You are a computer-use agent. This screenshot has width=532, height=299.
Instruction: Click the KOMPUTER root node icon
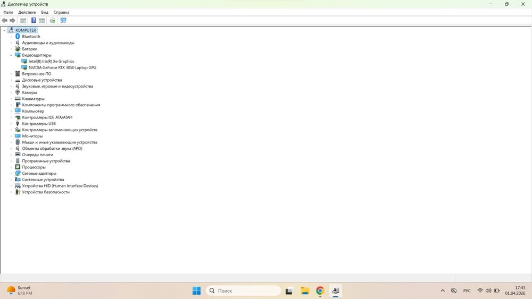pyautogui.click(x=11, y=30)
